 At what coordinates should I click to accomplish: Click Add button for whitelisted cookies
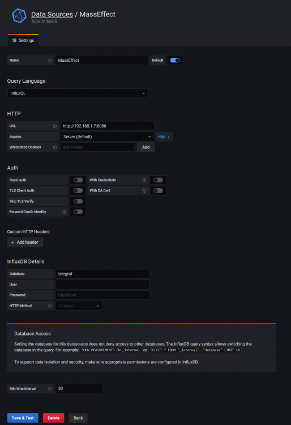tap(145, 147)
